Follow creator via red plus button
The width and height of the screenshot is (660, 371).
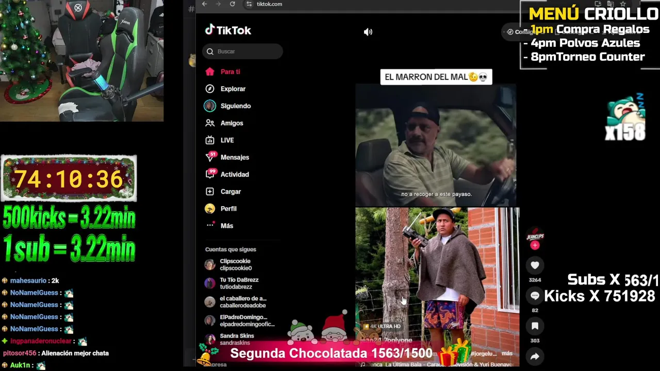pos(535,245)
